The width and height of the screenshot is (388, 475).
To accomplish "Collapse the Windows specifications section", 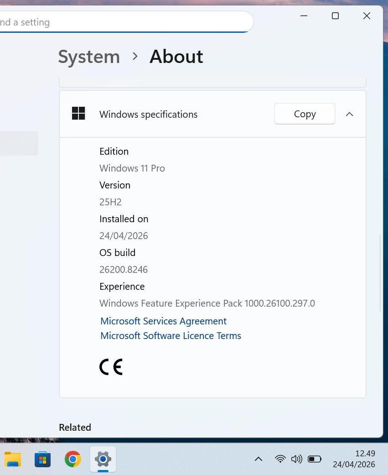I will (350, 114).
